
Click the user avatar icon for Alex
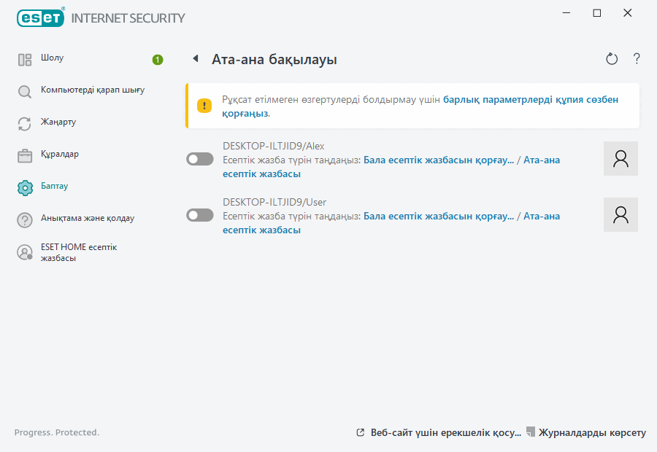(620, 159)
